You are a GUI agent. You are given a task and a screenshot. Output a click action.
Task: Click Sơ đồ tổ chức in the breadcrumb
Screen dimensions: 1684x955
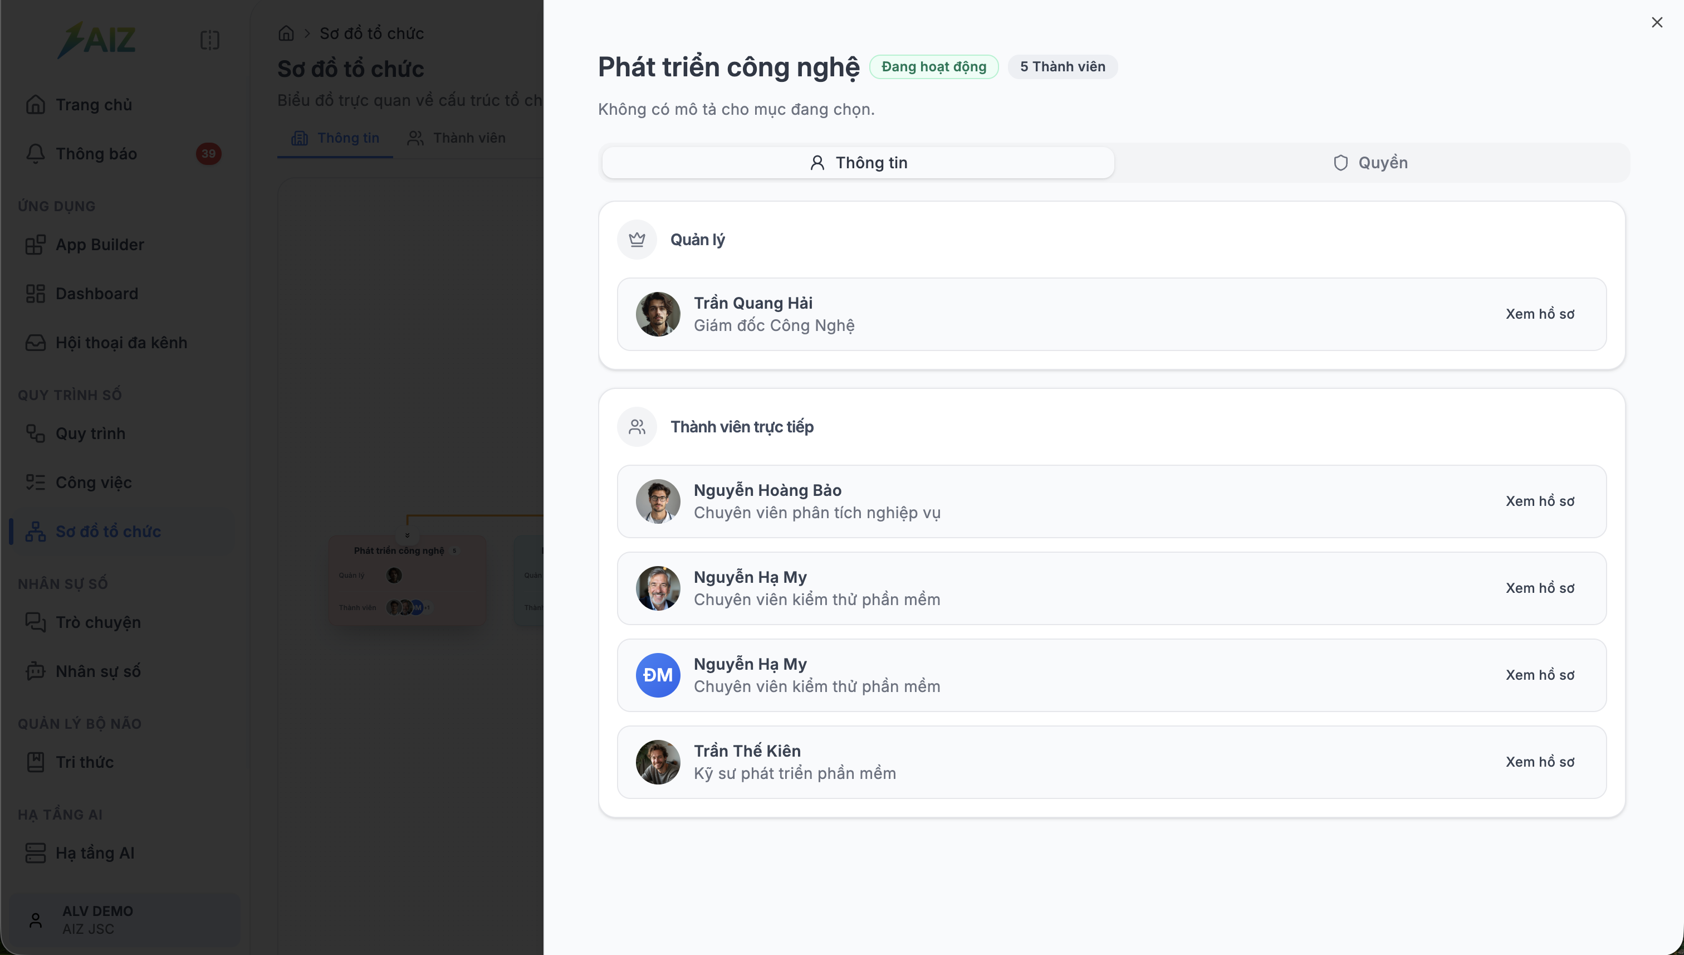371,33
